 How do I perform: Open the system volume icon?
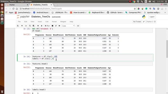(154, 2)
